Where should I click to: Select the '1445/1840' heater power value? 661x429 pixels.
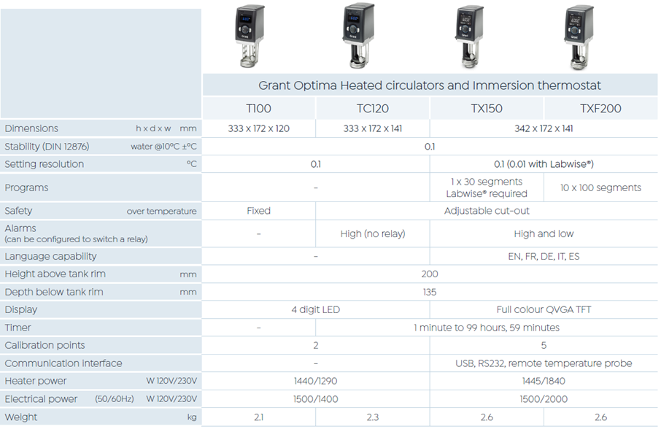[x=544, y=381]
